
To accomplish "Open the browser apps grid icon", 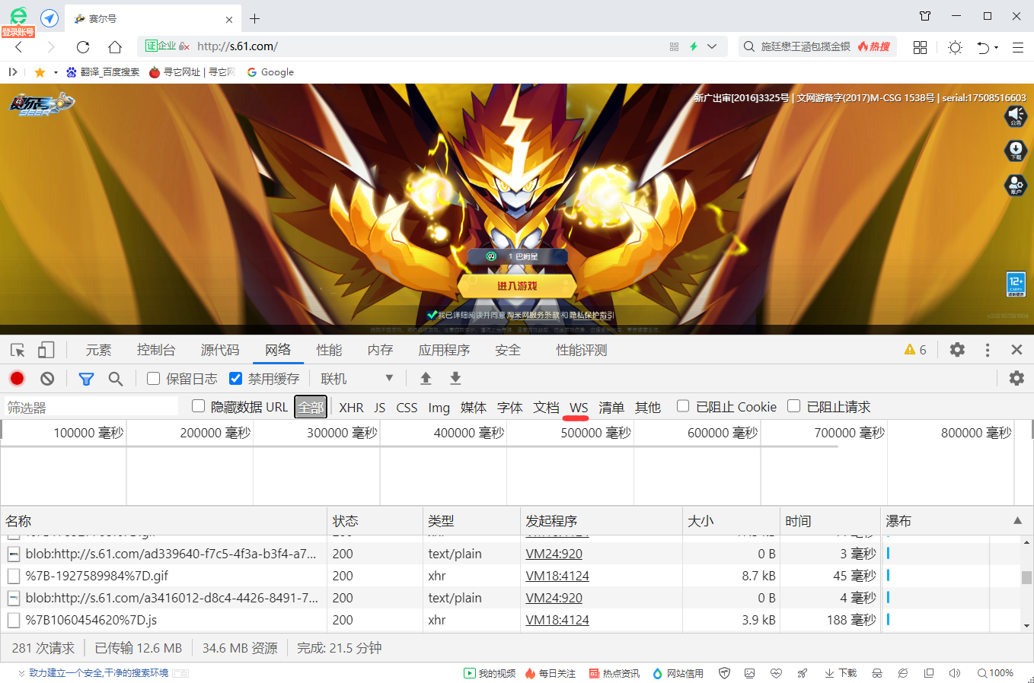I will point(920,47).
